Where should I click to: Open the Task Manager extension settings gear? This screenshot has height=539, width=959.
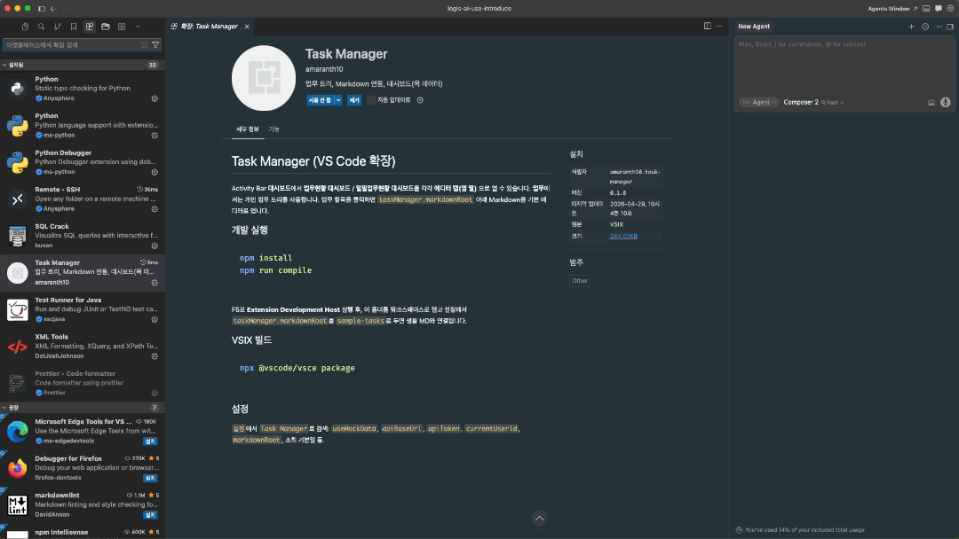[x=420, y=100]
